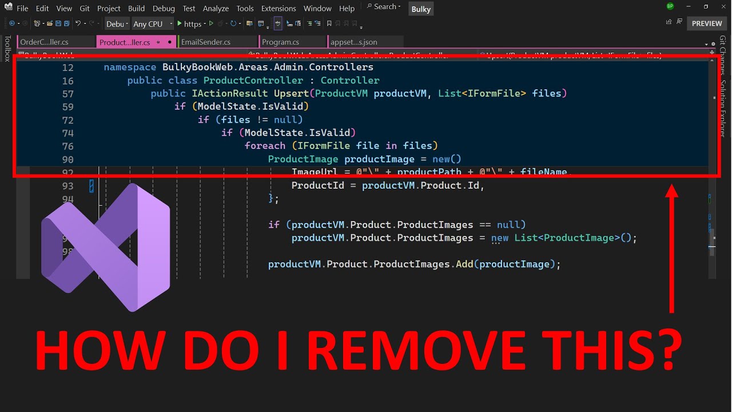732x412 pixels.
Task: Open the Search dropdown in title bar
Action: tap(384, 7)
